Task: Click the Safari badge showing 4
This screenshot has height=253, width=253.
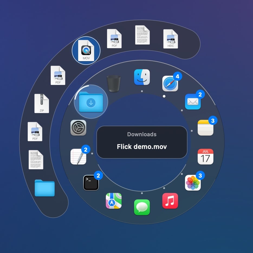Action: pyautogui.click(x=177, y=76)
